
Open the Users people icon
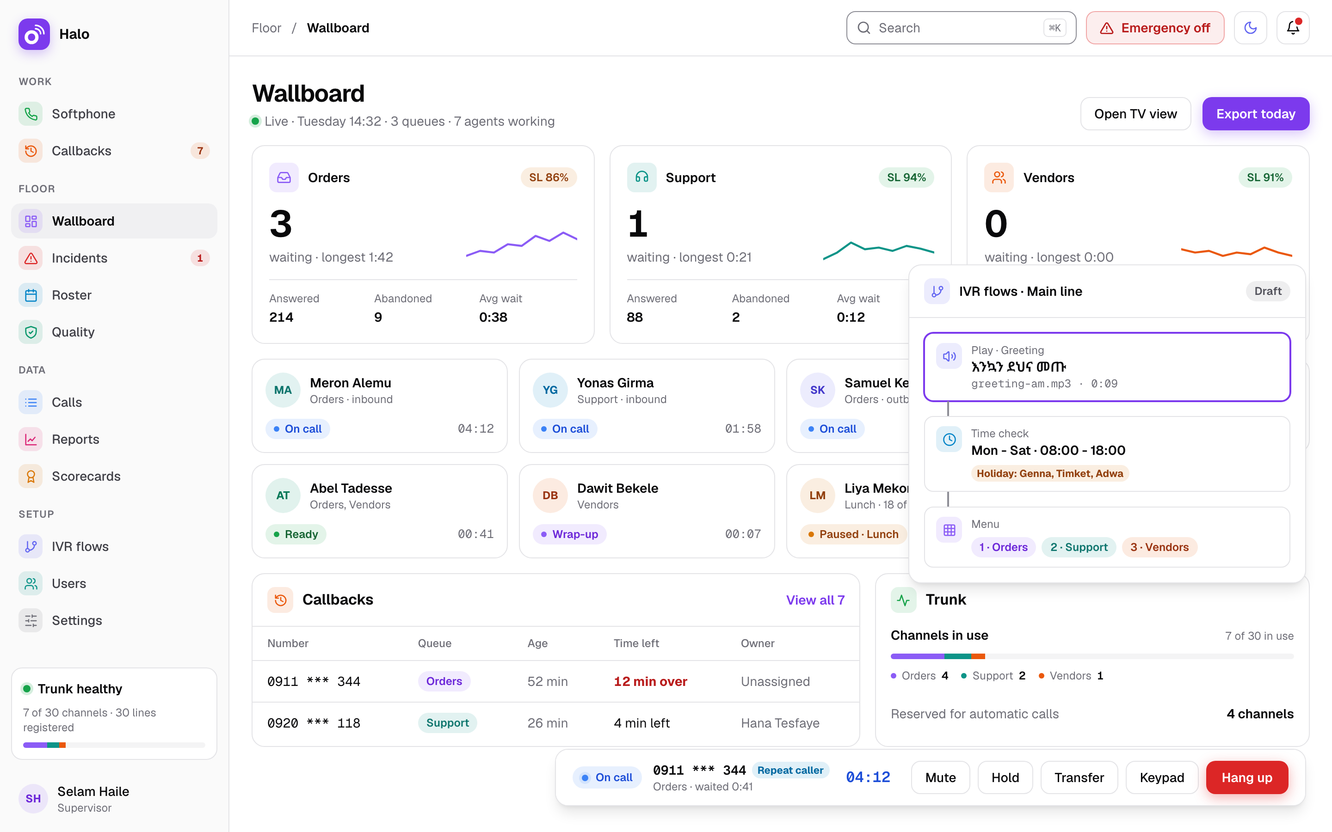(31, 583)
